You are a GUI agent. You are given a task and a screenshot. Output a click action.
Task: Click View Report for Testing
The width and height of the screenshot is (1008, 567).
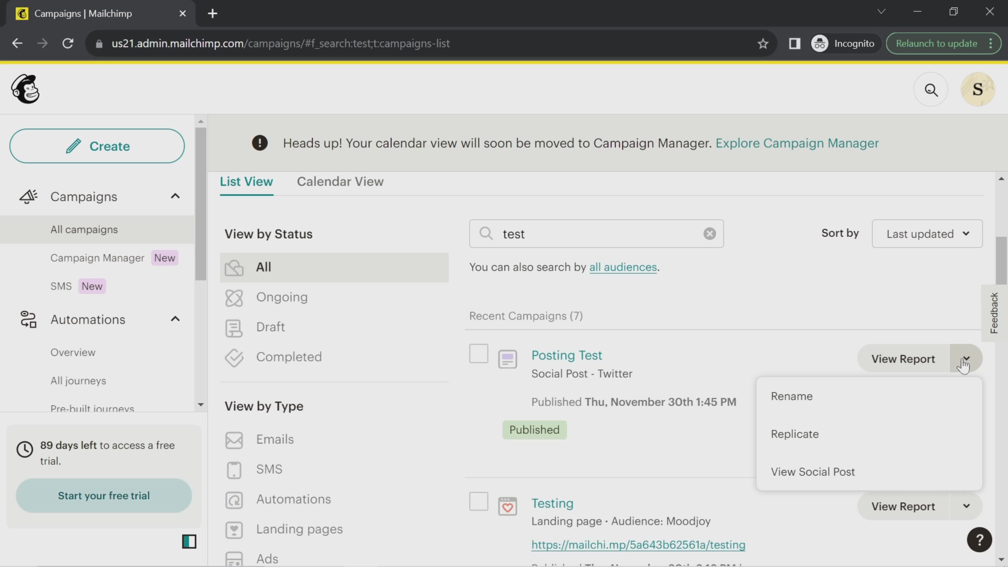coord(903,506)
